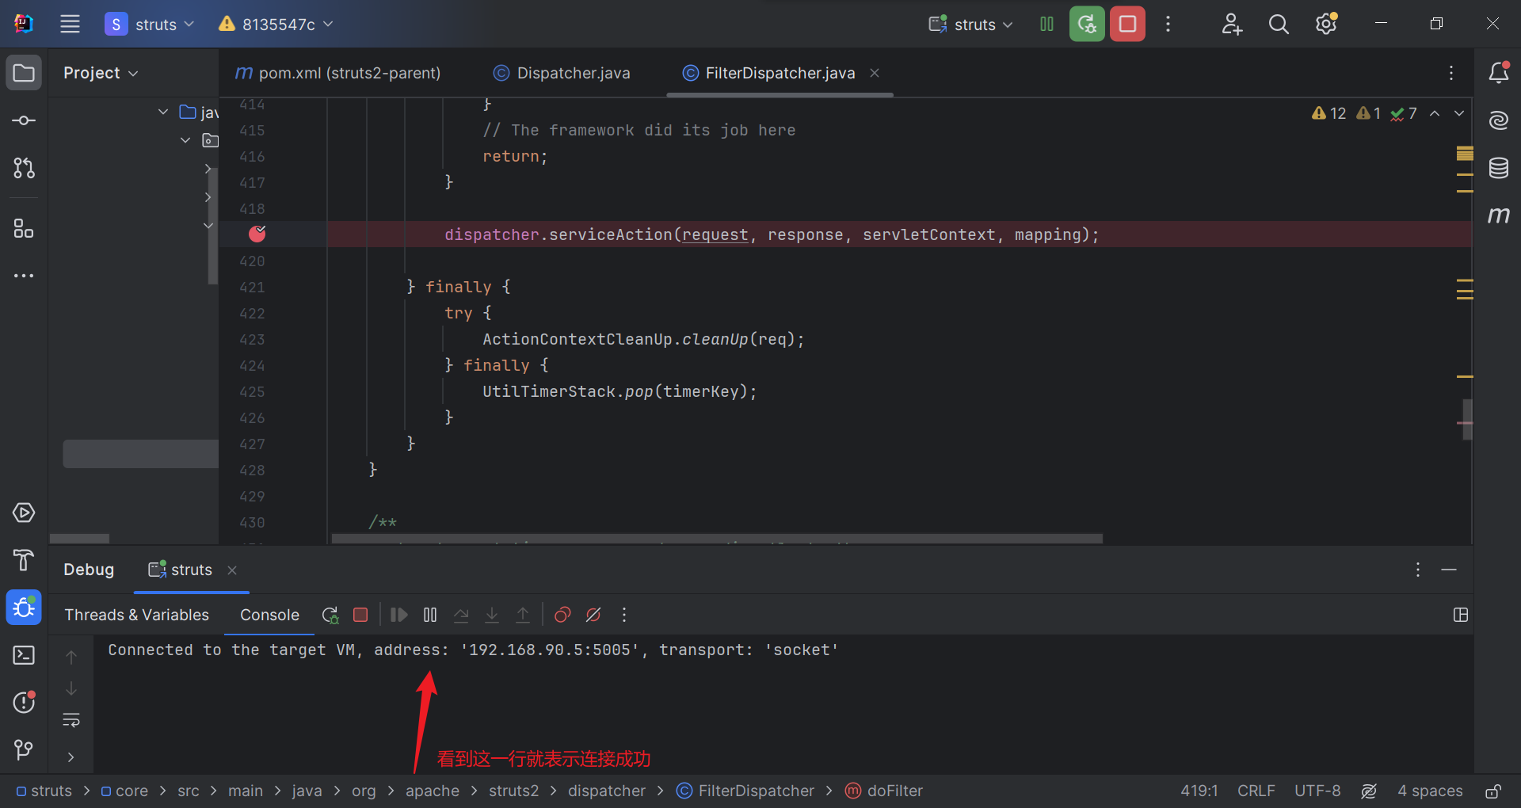The image size is (1521, 808).
Task: Stop struts from debug toolbar
Action: pyautogui.click(x=360, y=615)
